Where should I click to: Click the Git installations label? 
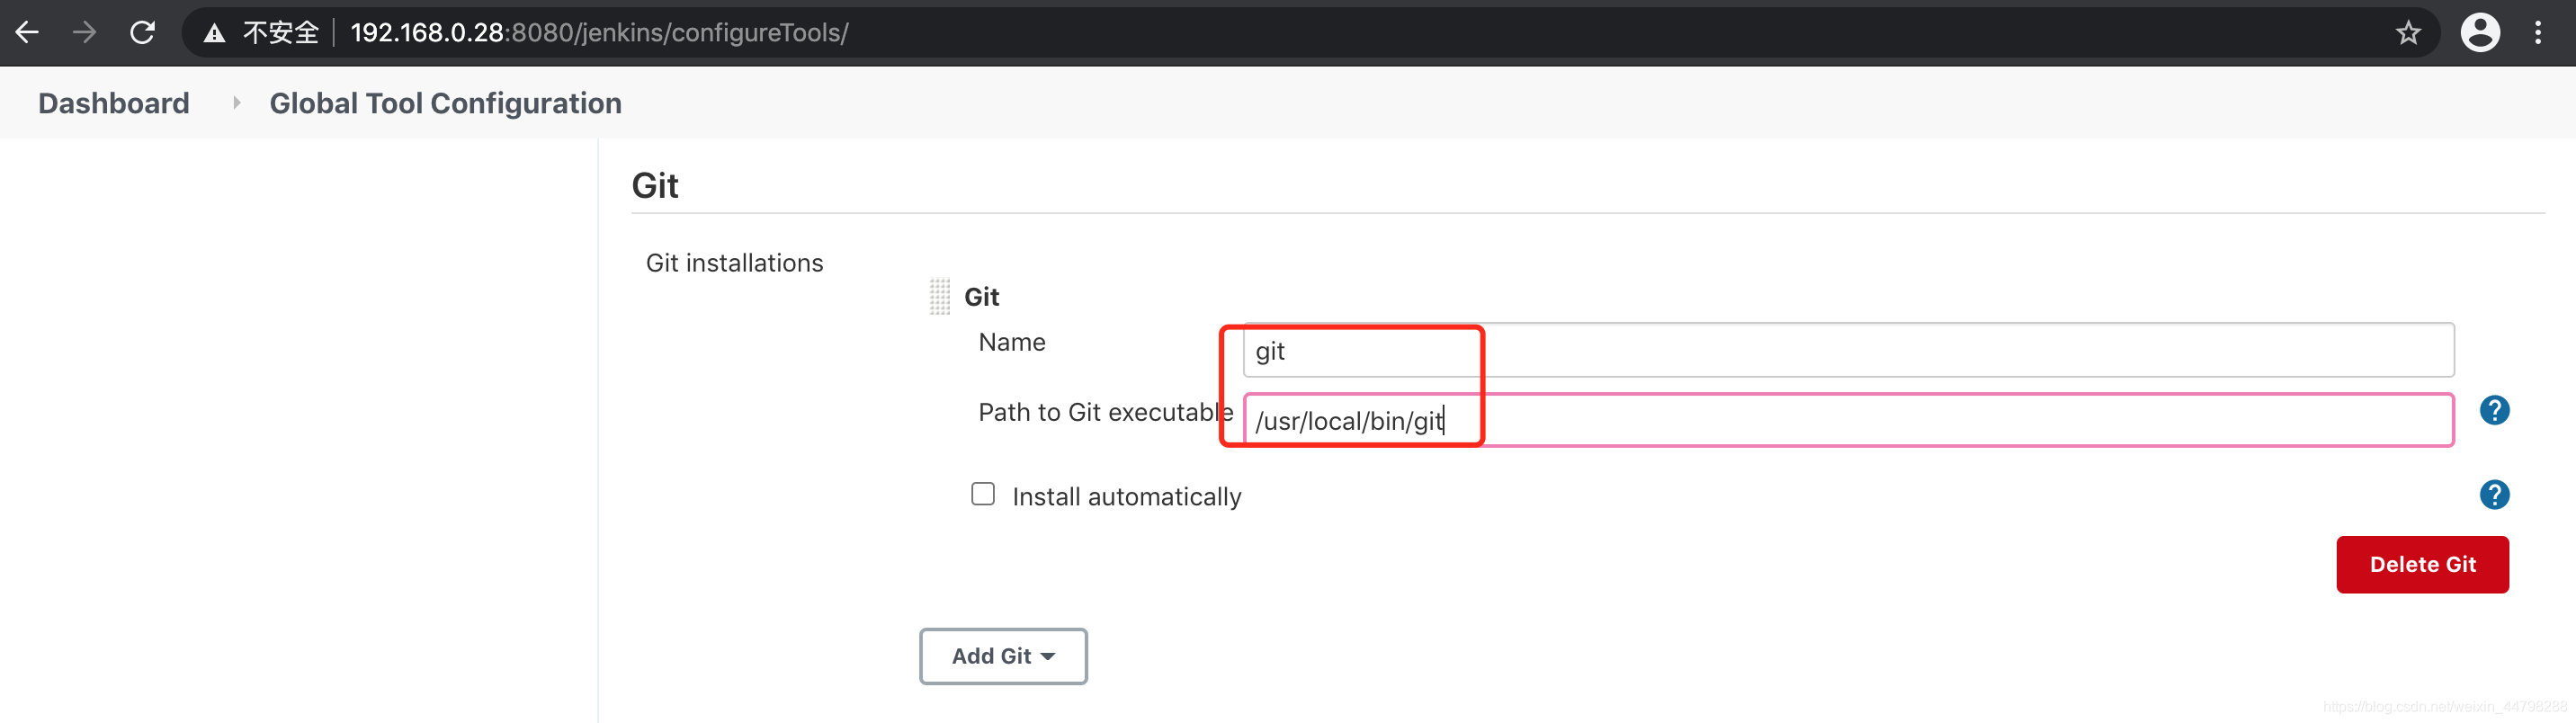pyautogui.click(x=734, y=263)
